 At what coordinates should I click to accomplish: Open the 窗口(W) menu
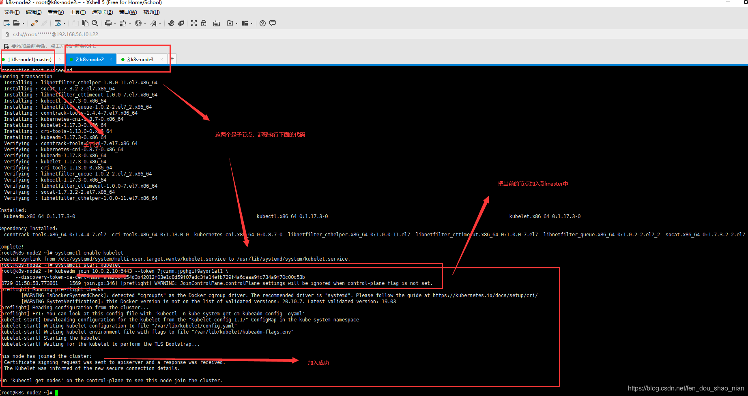(x=128, y=12)
